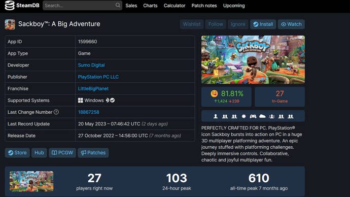
Task: Click the negative reviews count 239
Action: click(234, 101)
